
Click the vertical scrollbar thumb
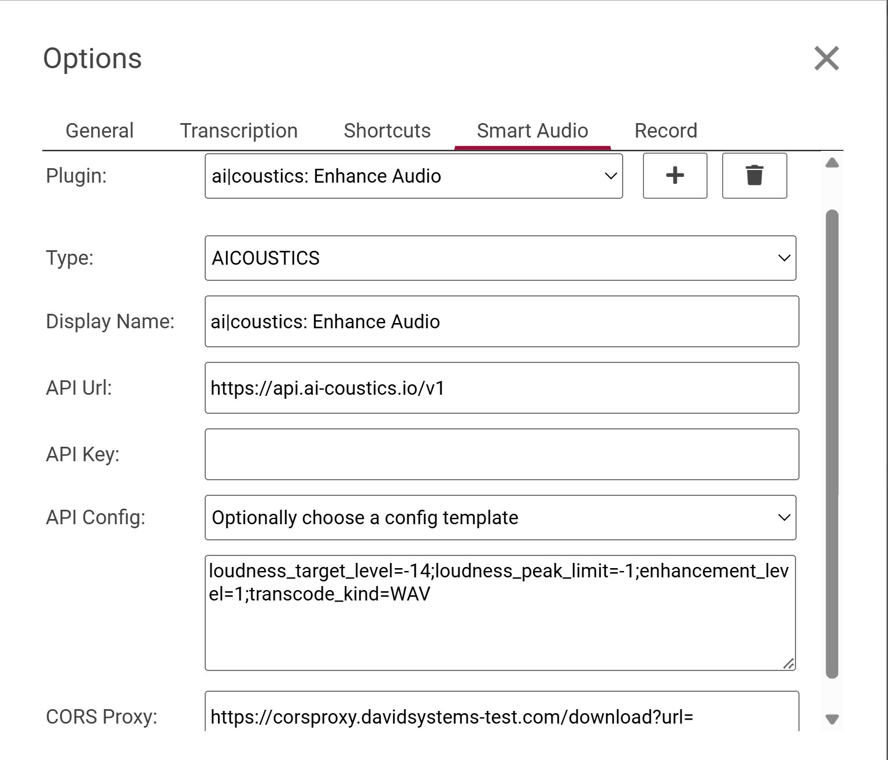tap(832, 444)
